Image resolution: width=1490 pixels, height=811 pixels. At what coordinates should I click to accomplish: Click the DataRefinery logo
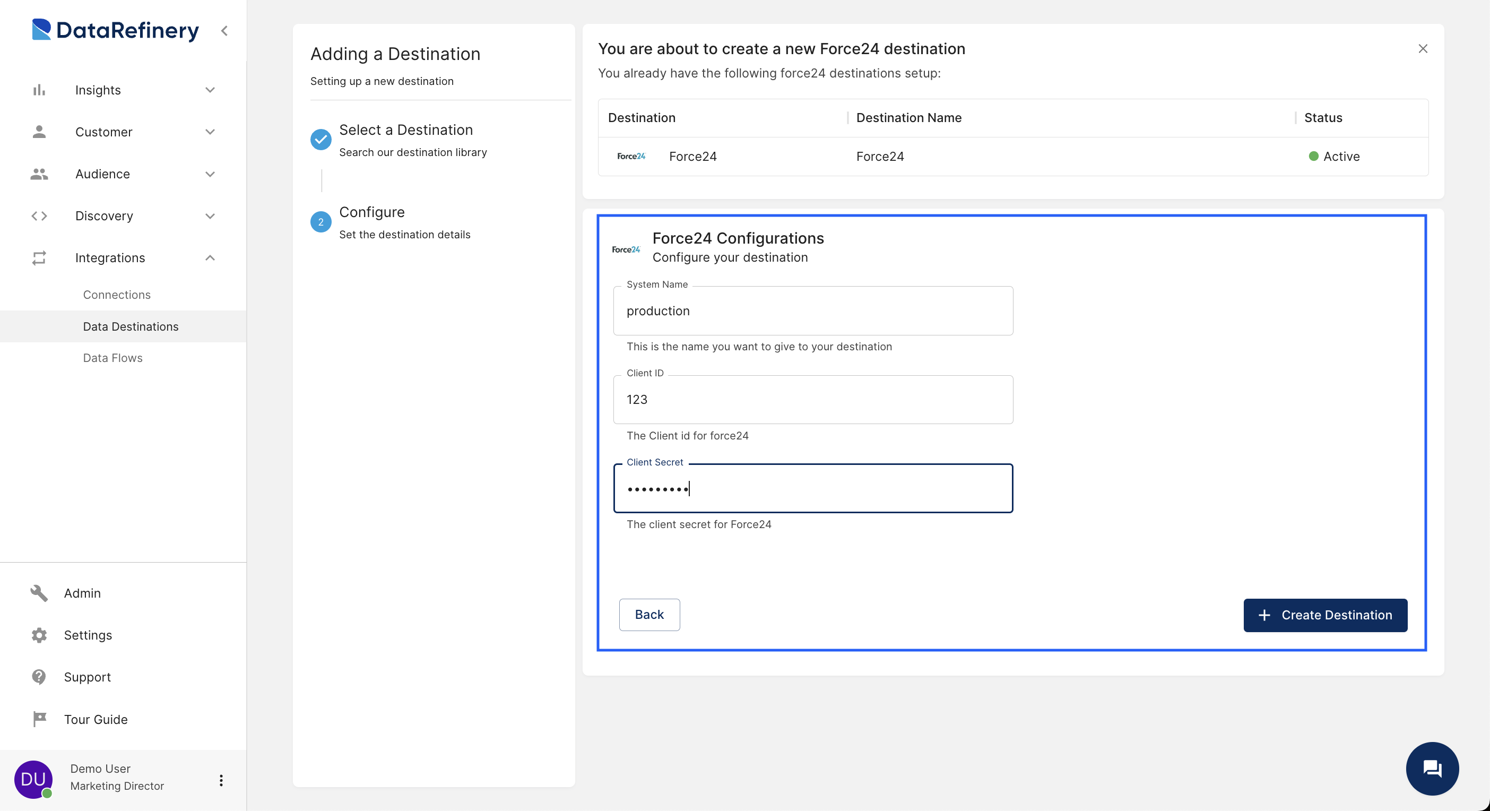pyautogui.click(x=115, y=30)
